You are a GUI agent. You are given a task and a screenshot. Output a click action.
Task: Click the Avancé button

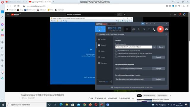tap(158, 57)
